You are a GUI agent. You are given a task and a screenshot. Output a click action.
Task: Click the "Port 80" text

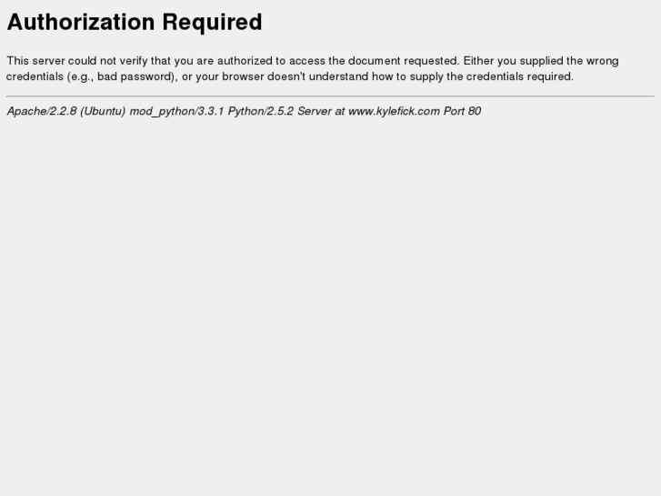pos(463,111)
